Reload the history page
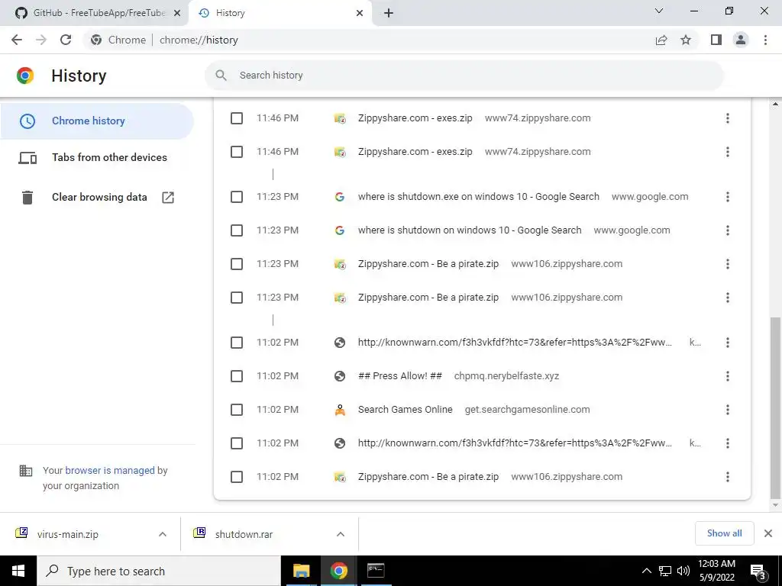Image resolution: width=782 pixels, height=586 pixels. [66, 40]
